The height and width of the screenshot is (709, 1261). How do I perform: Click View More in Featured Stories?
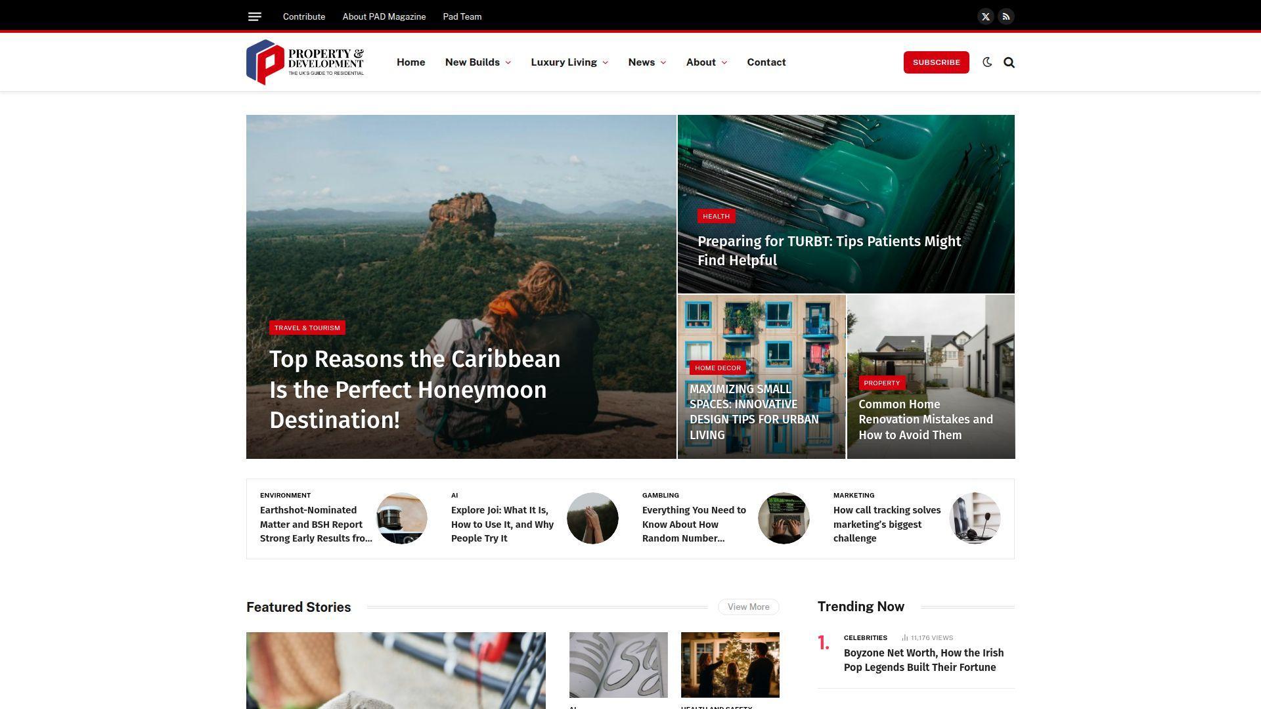pos(748,607)
